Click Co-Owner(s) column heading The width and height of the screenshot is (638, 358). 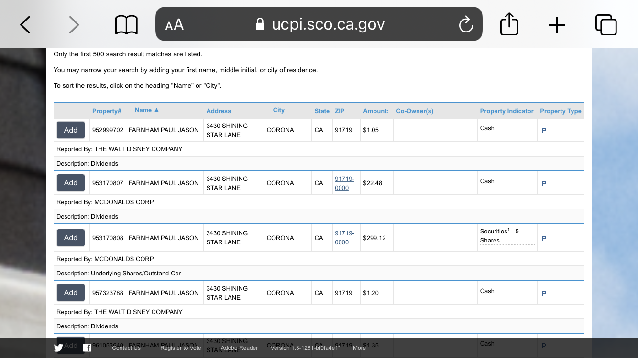pos(415,111)
